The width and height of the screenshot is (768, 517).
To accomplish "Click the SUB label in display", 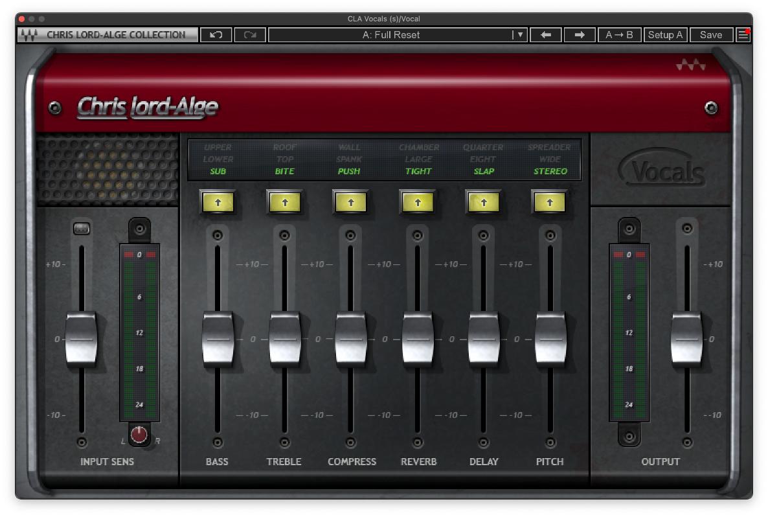I will click(218, 171).
